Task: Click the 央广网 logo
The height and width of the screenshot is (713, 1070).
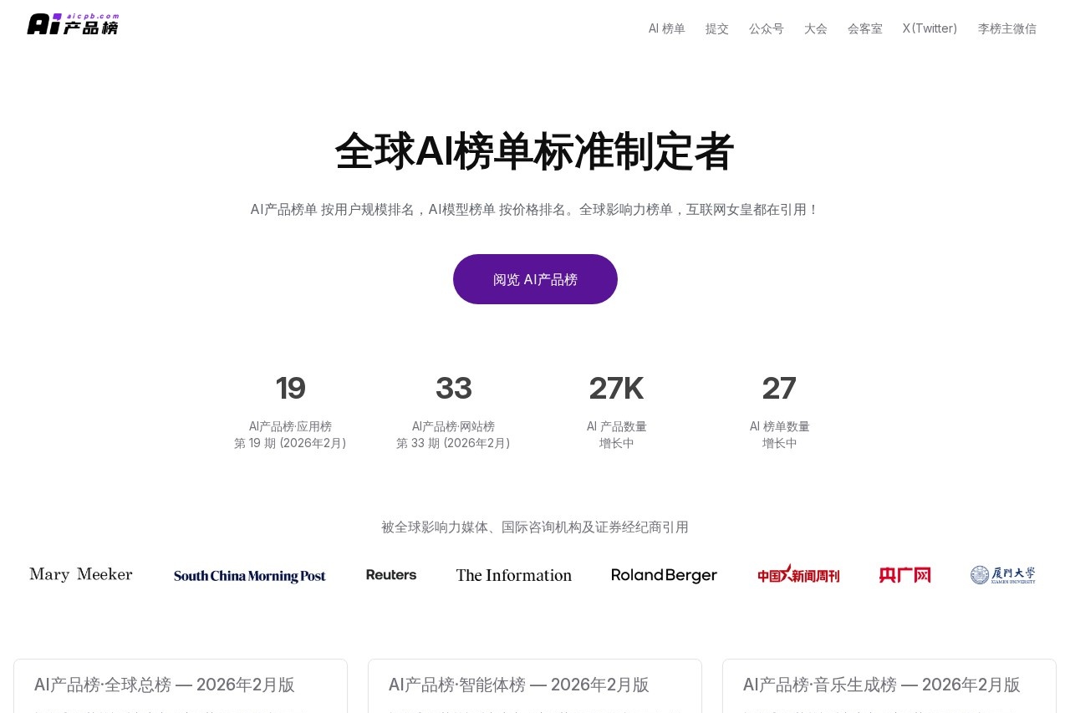Action: coord(904,574)
